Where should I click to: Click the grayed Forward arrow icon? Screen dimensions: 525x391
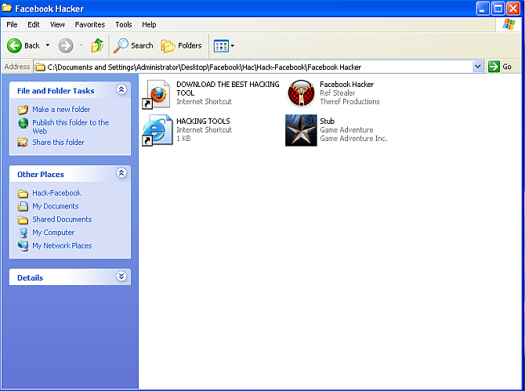[x=66, y=45]
